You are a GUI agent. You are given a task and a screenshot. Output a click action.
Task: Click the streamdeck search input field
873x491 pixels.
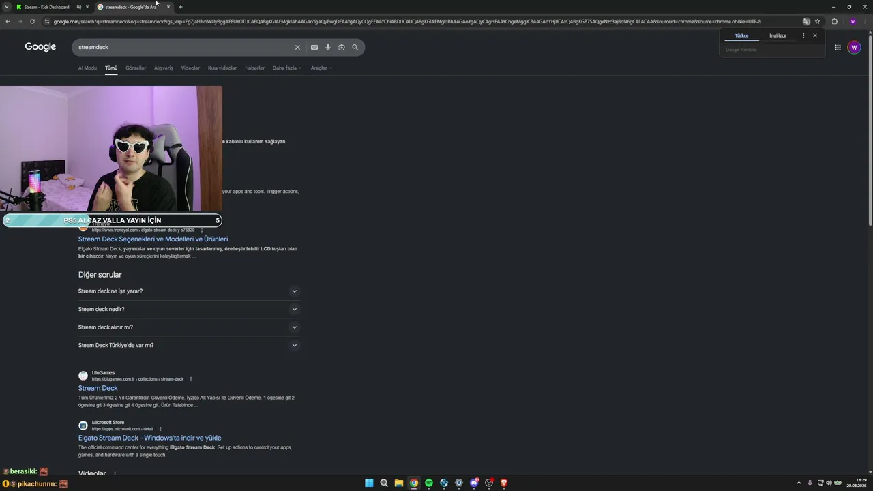(184, 47)
